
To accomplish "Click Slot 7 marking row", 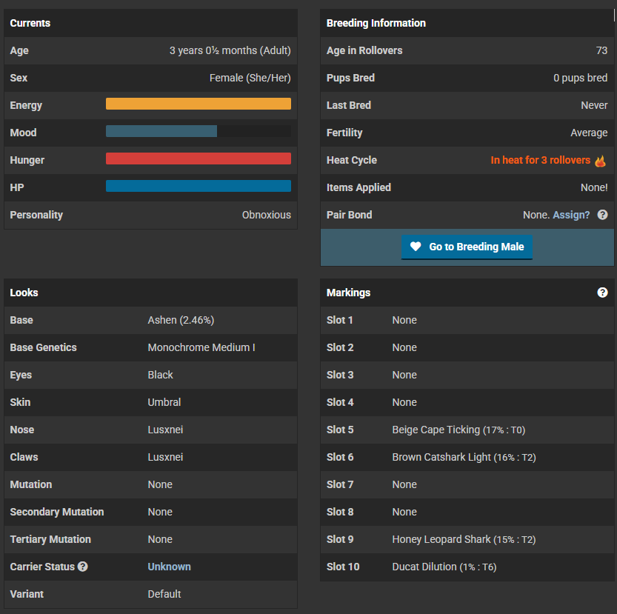I will click(x=467, y=484).
